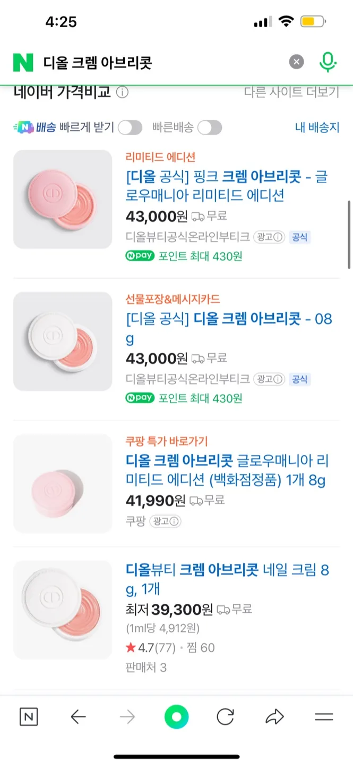353x766 pixels.
Task: Tap the Naver N logo icon
Action: tap(23, 62)
